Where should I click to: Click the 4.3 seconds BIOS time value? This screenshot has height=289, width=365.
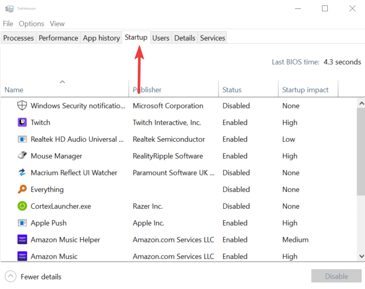click(x=342, y=62)
